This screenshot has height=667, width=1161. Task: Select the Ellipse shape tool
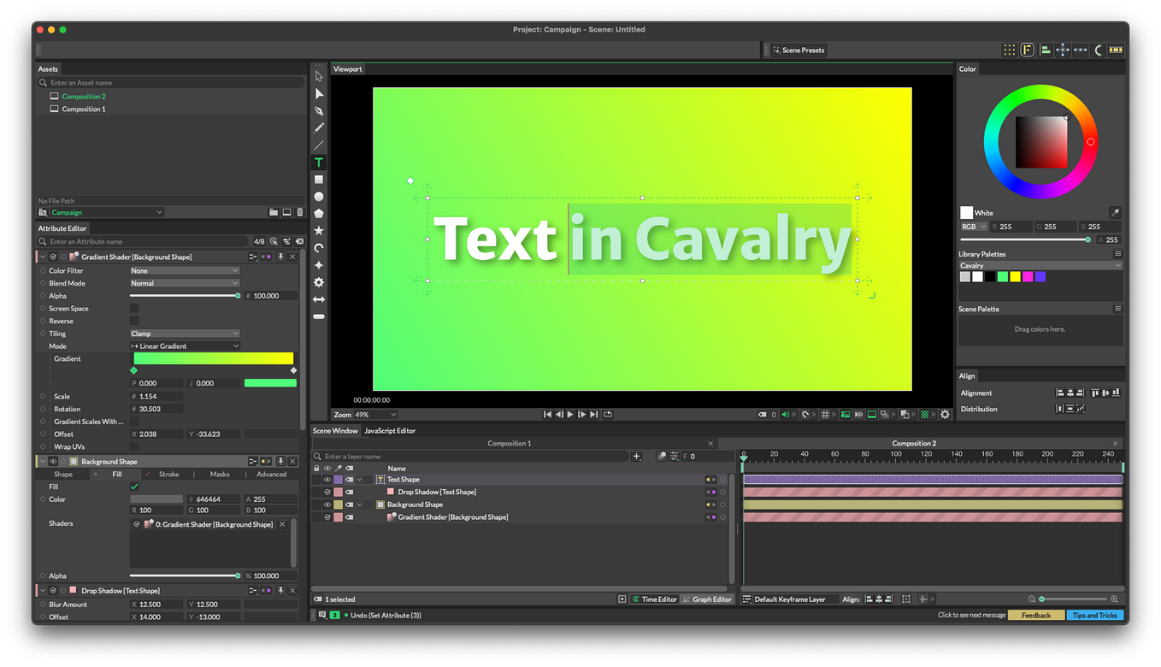(x=318, y=198)
